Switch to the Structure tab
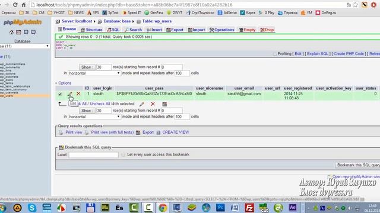380x213 pixels. 91,30
